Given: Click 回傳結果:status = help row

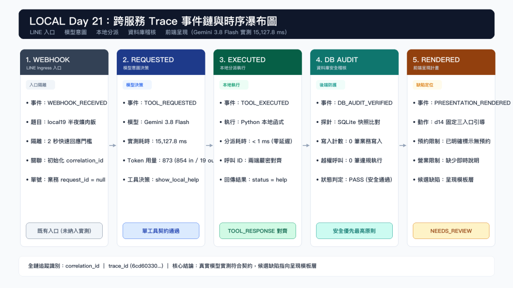Looking at the screenshot, I should coord(253,179).
